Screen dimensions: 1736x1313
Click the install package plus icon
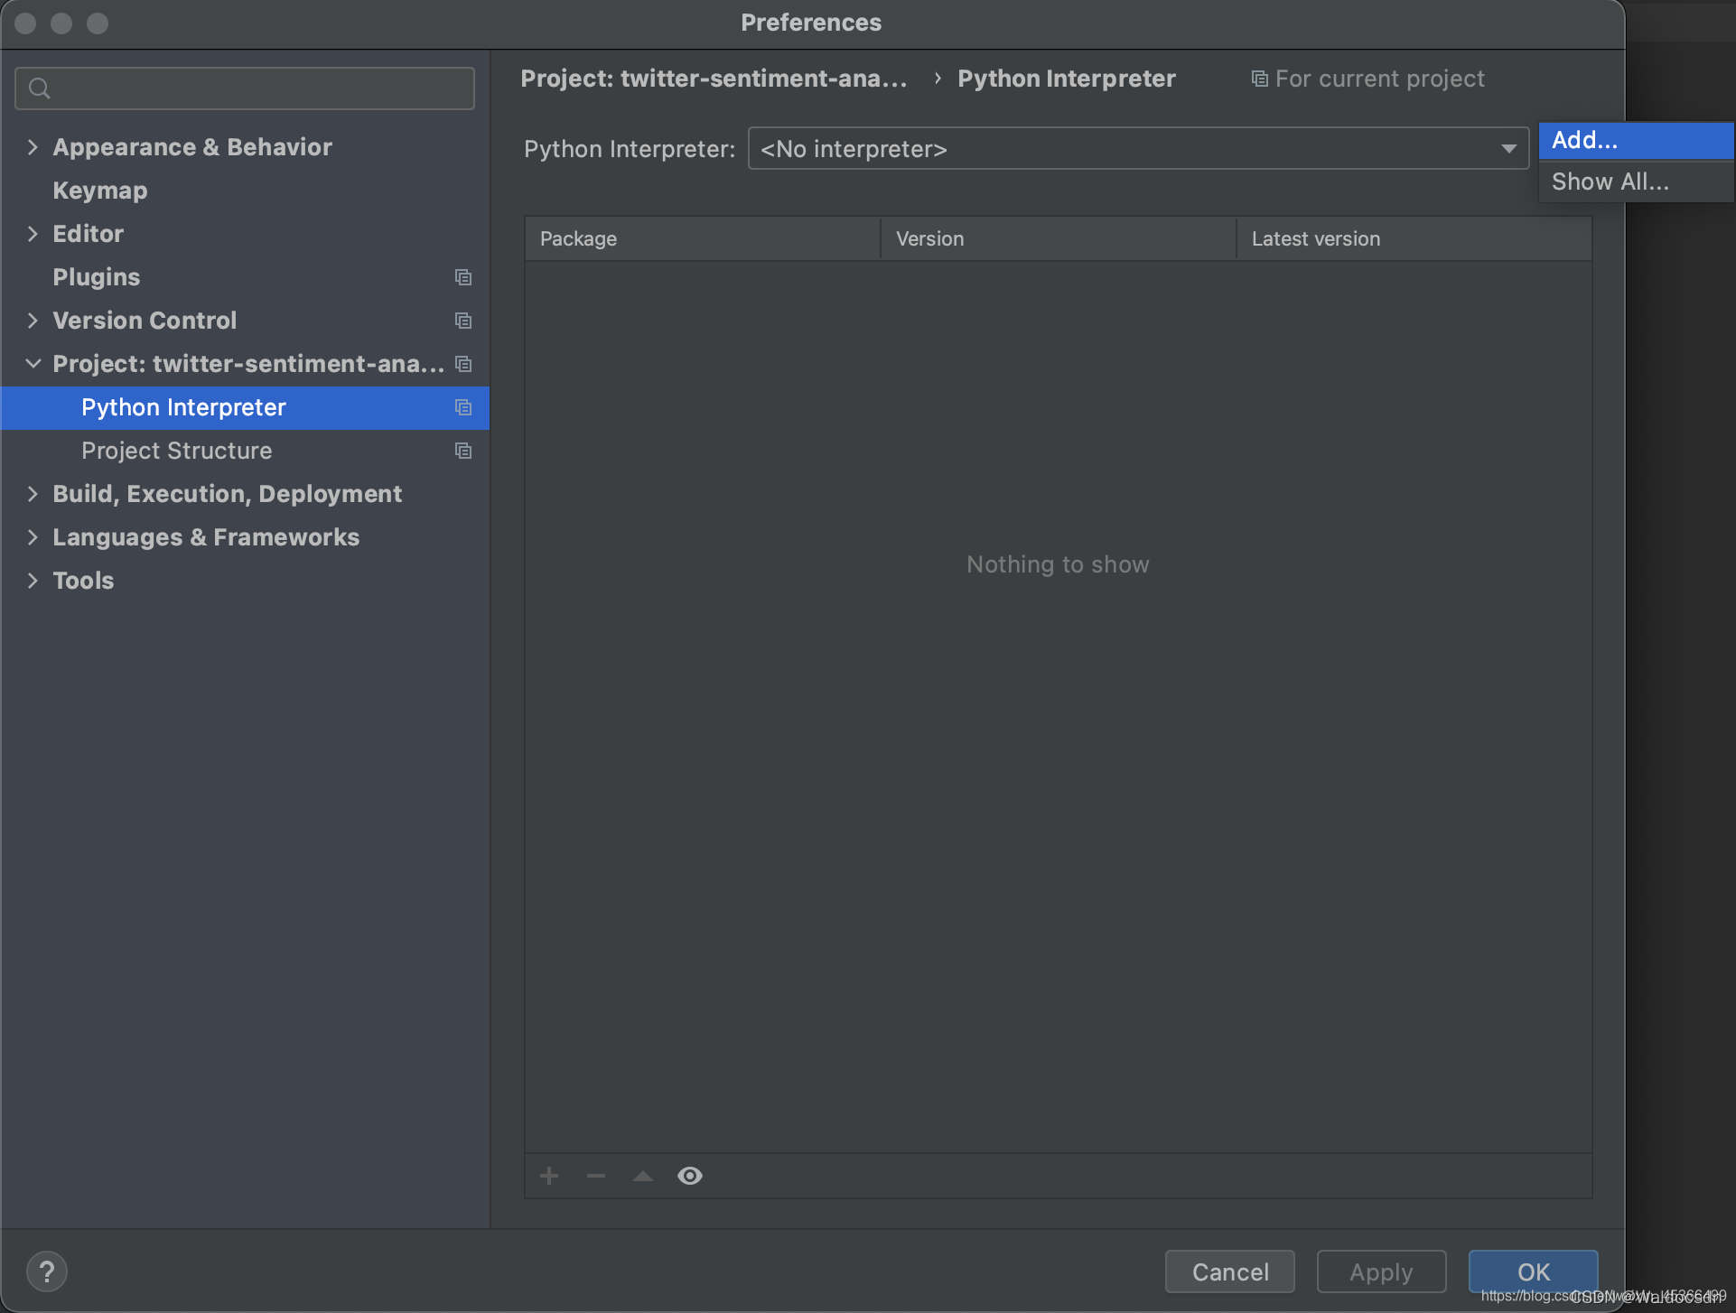(x=549, y=1176)
